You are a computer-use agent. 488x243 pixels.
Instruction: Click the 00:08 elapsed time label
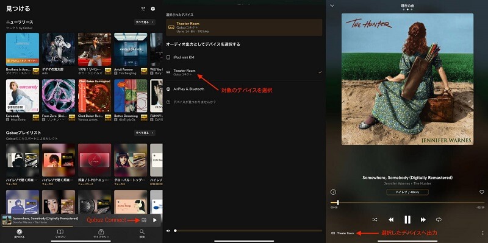pyautogui.click(x=334, y=207)
